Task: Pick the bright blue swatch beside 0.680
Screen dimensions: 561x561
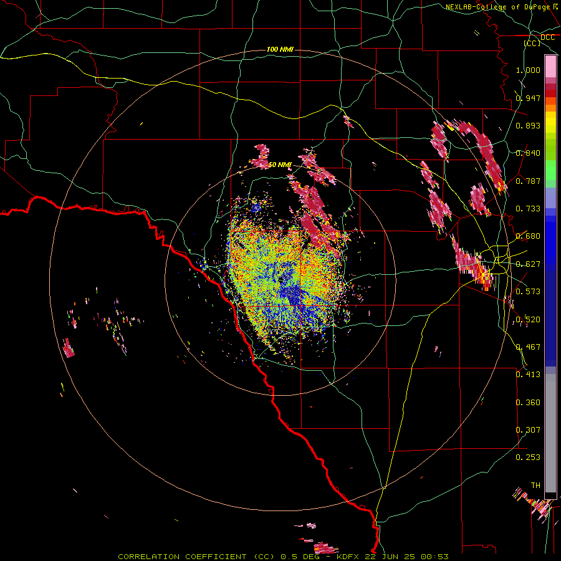Action: 550,238
